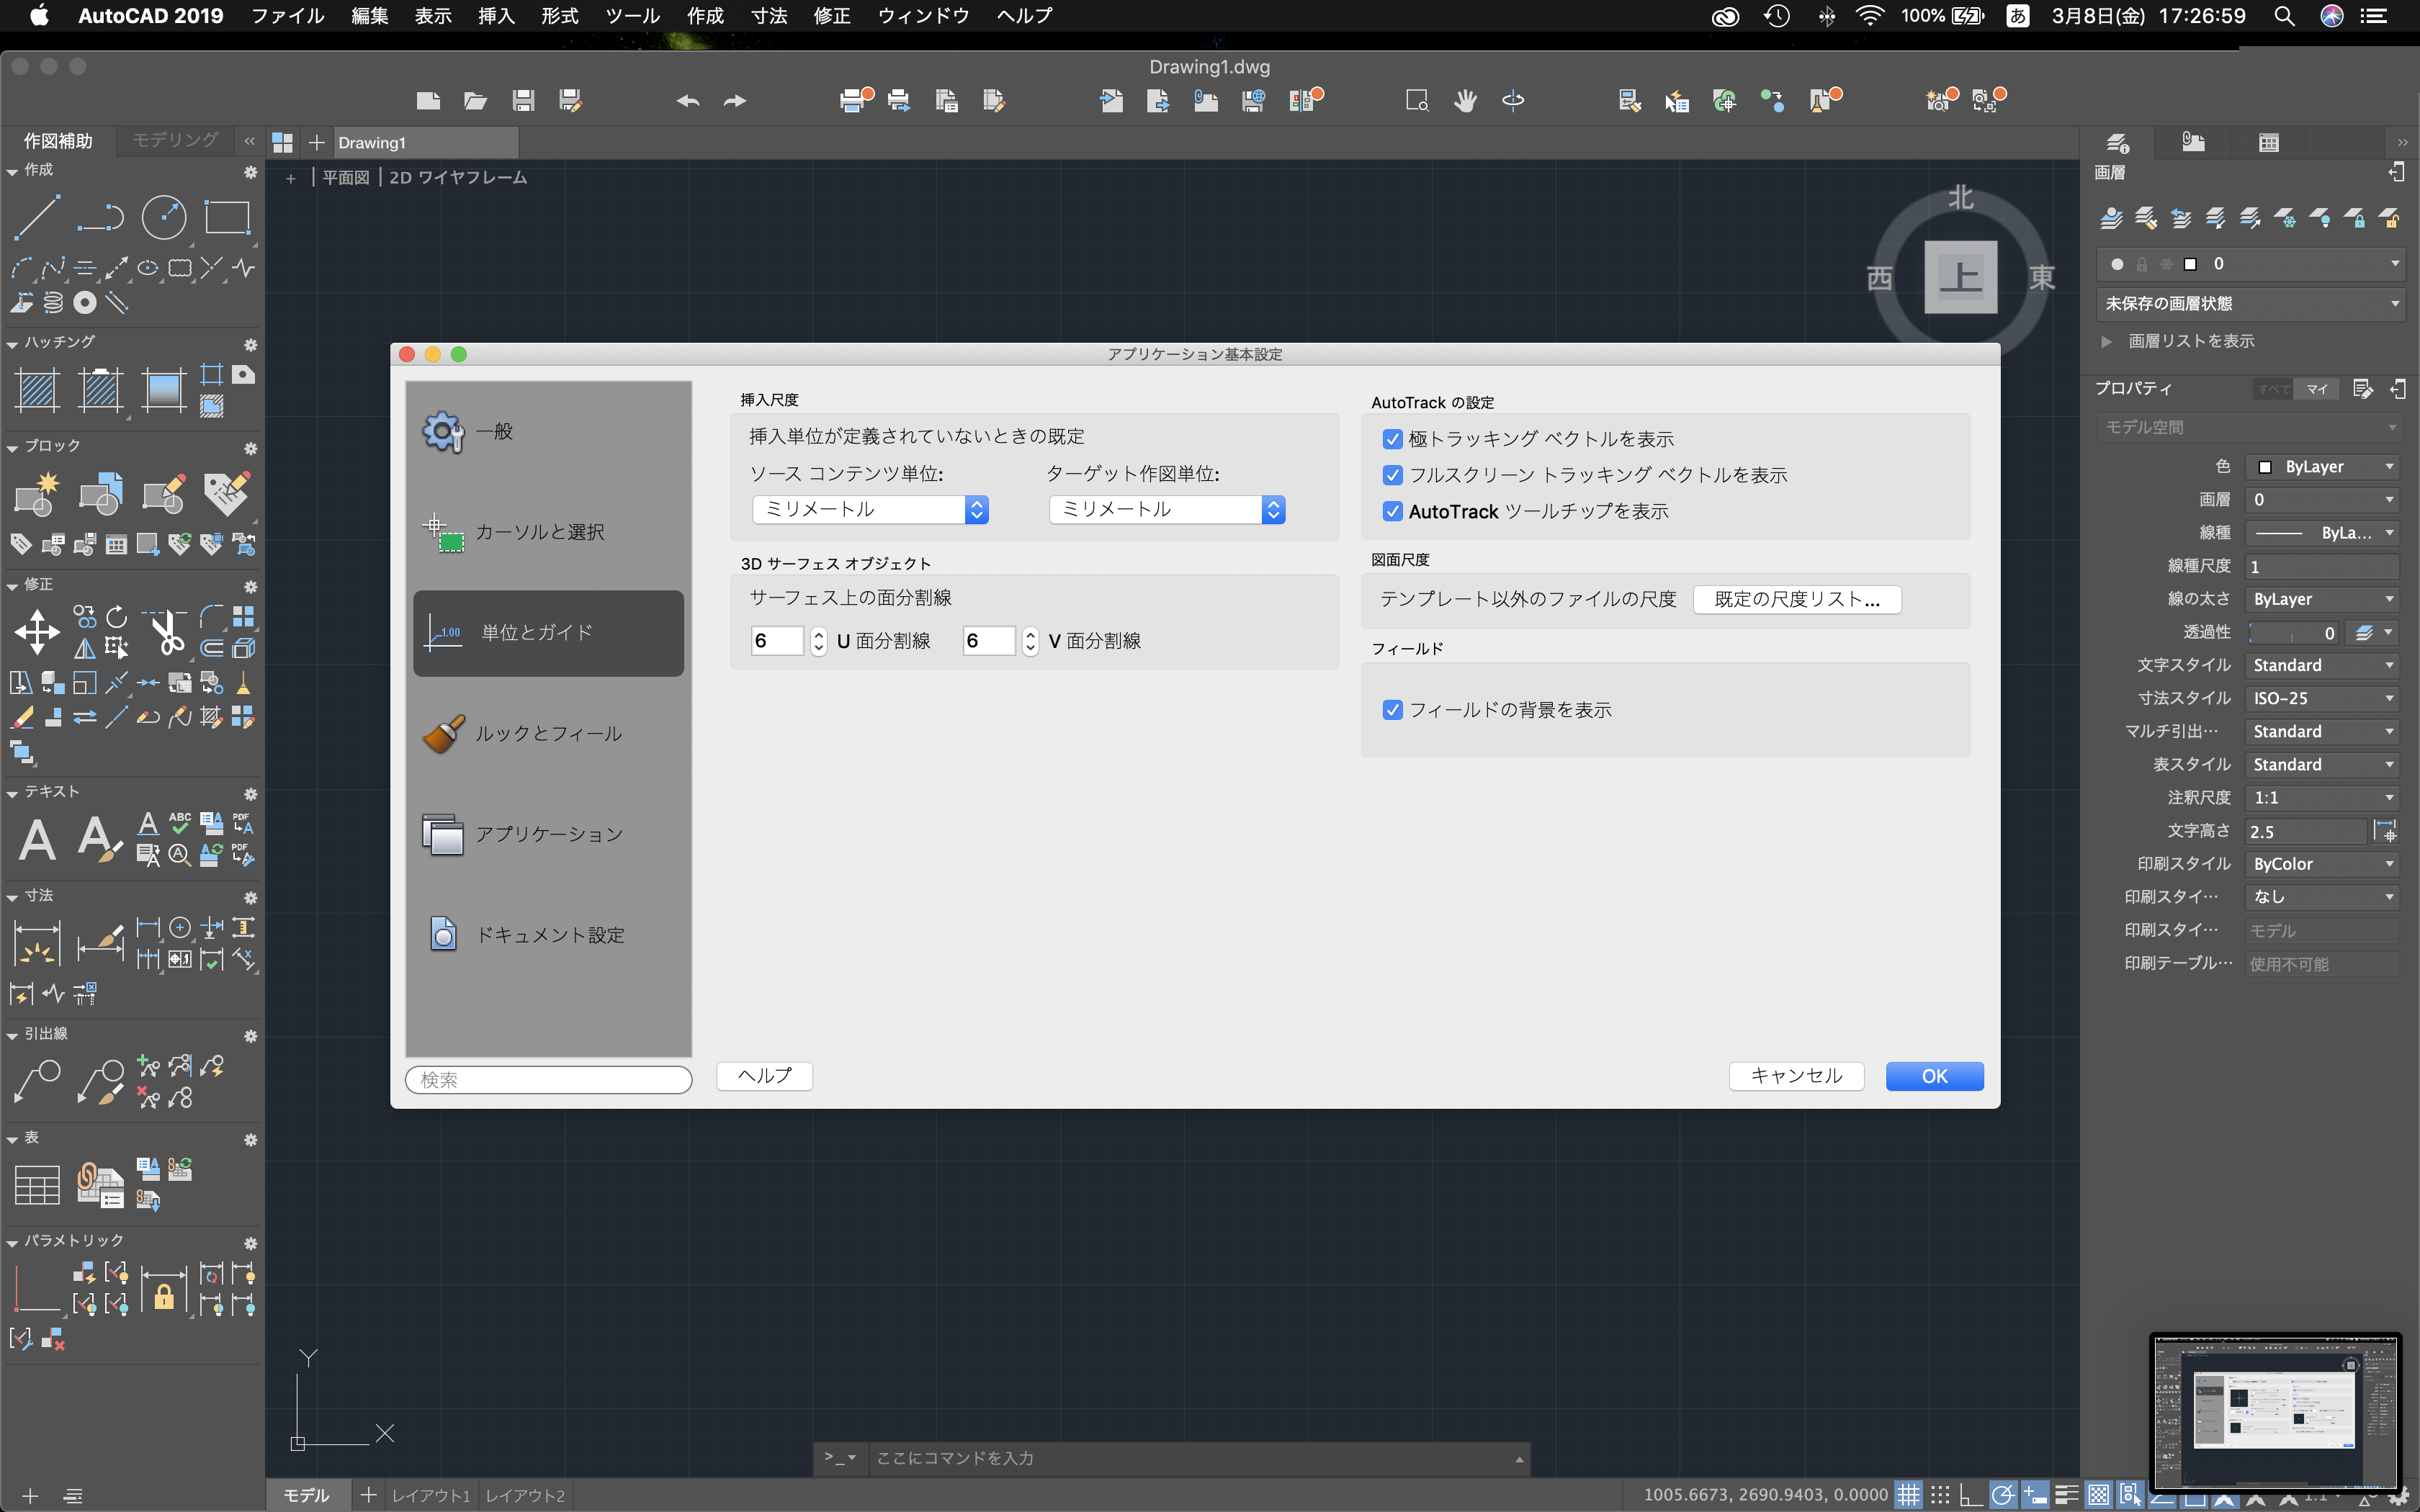Select the Rectangle tool in 作成 panel
2420x1512 pixels.
coord(227,217)
